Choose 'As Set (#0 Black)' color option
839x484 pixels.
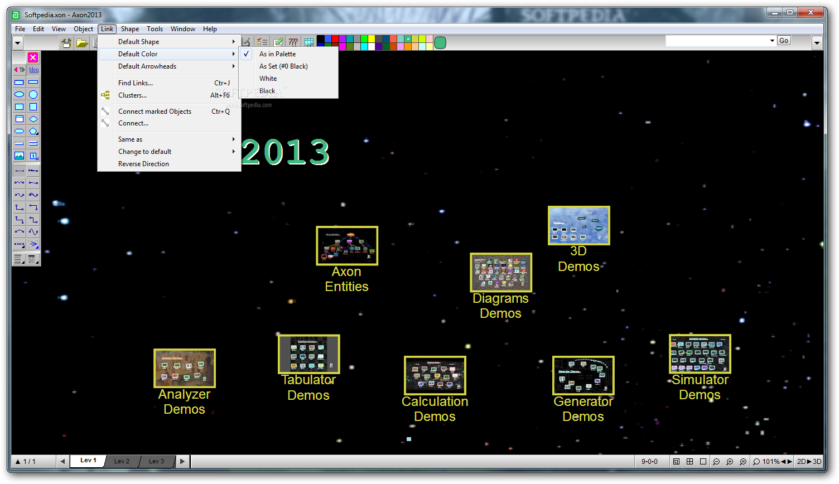click(x=288, y=66)
